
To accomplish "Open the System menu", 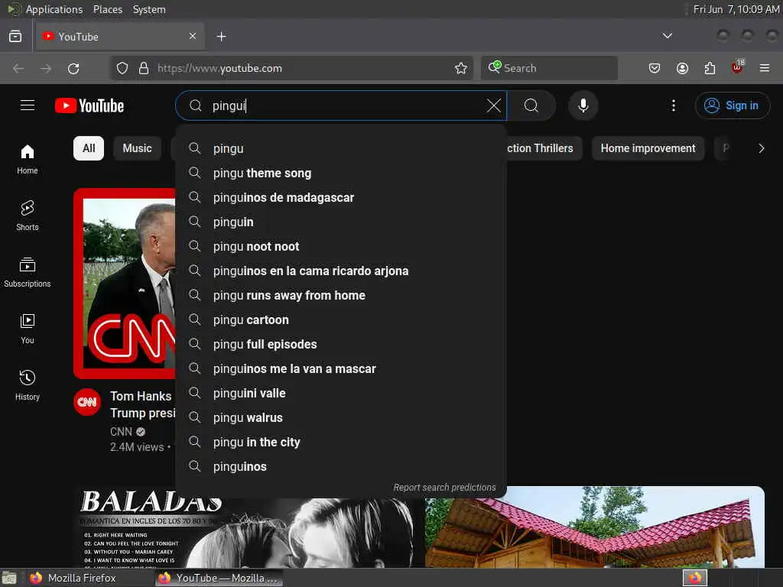I will (149, 9).
